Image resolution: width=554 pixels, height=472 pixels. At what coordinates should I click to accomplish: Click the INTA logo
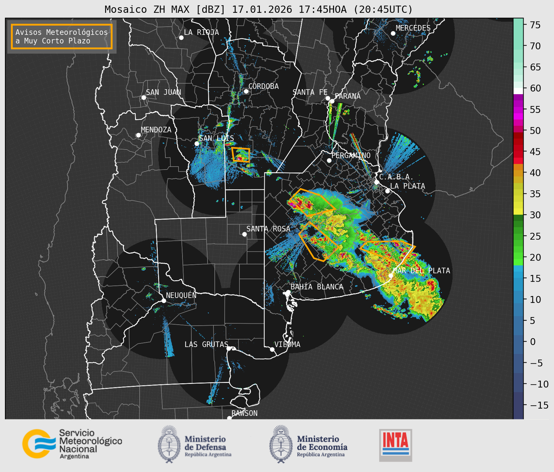(x=395, y=445)
